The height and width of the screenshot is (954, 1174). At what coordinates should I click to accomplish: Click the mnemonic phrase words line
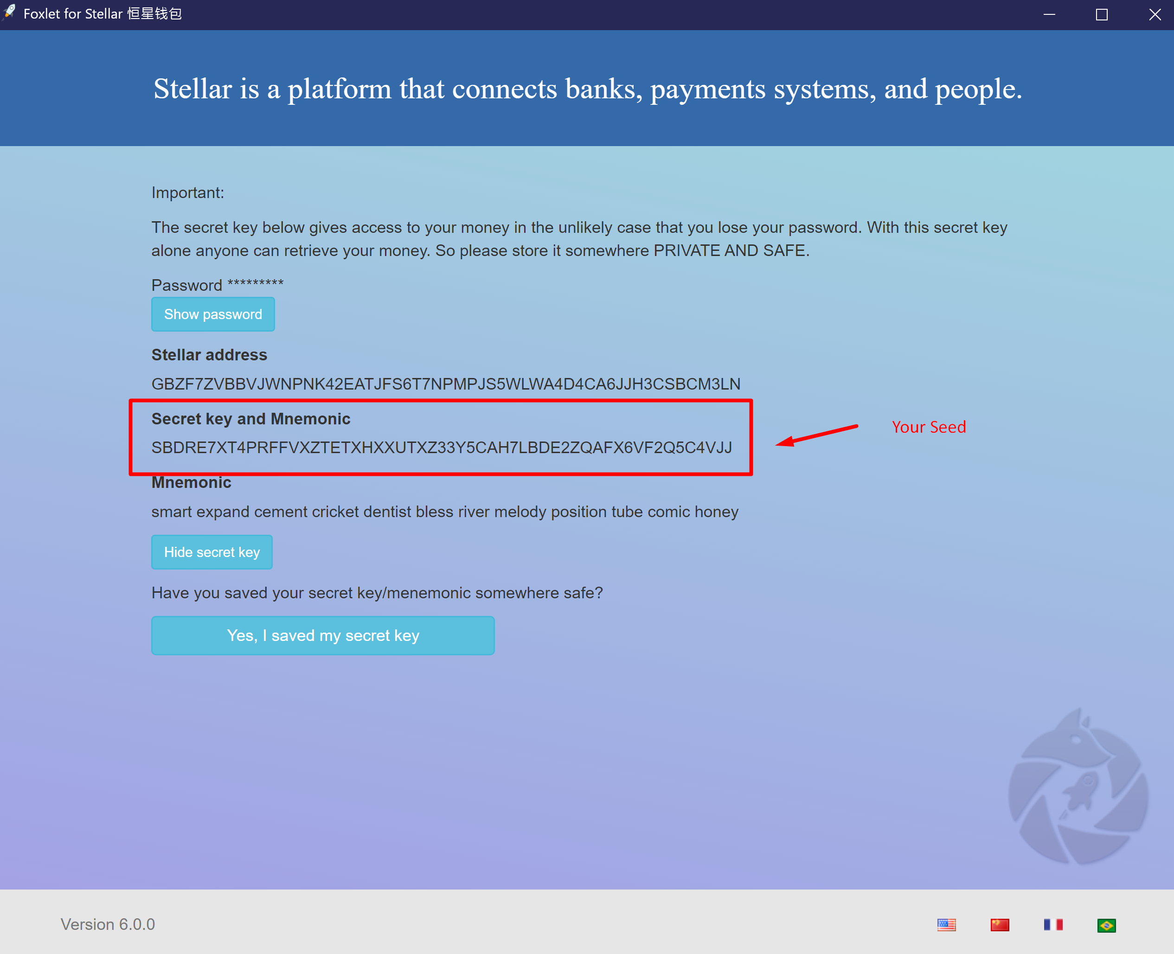click(x=445, y=512)
